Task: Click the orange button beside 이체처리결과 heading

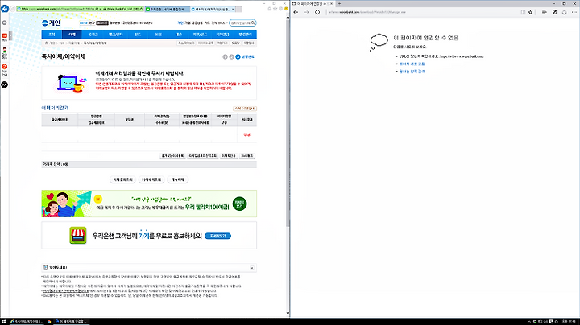Action: click(245, 109)
